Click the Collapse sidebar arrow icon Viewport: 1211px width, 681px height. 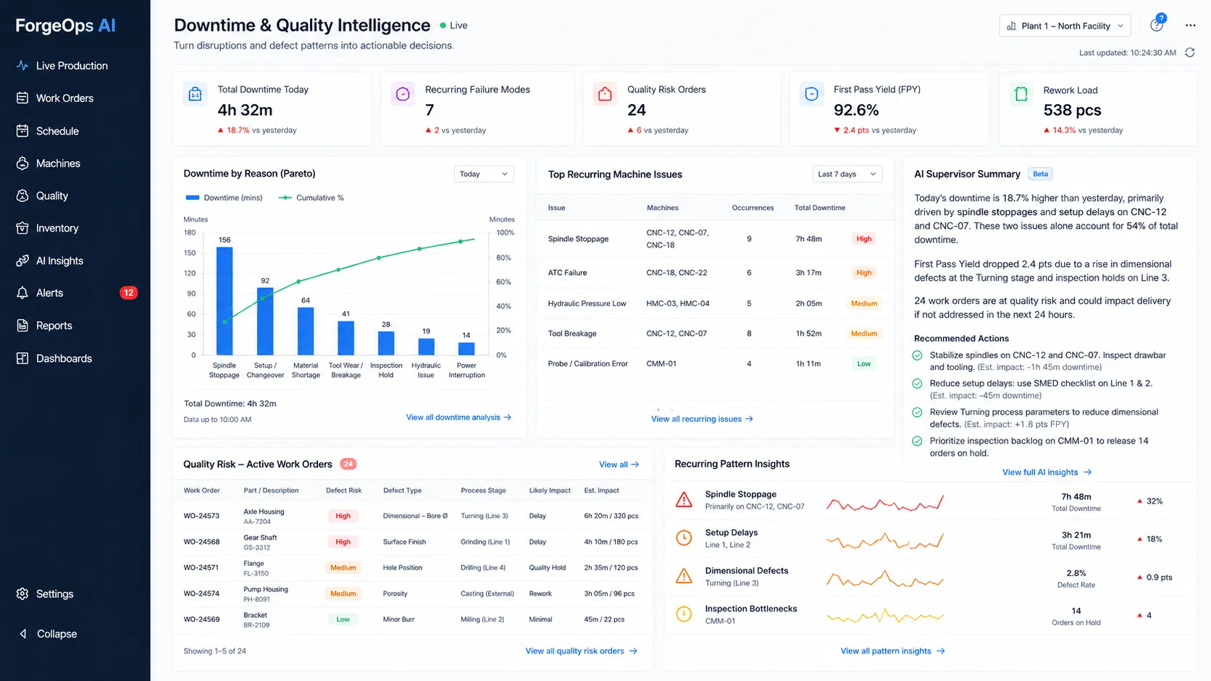point(22,634)
